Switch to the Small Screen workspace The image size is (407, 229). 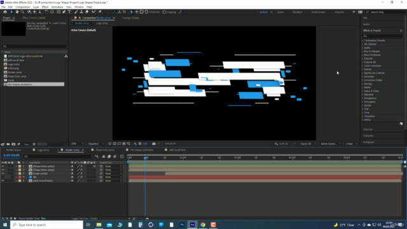pos(318,12)
